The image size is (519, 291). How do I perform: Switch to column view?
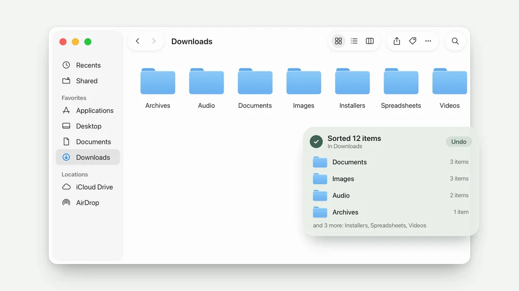(x=370, y=41)
